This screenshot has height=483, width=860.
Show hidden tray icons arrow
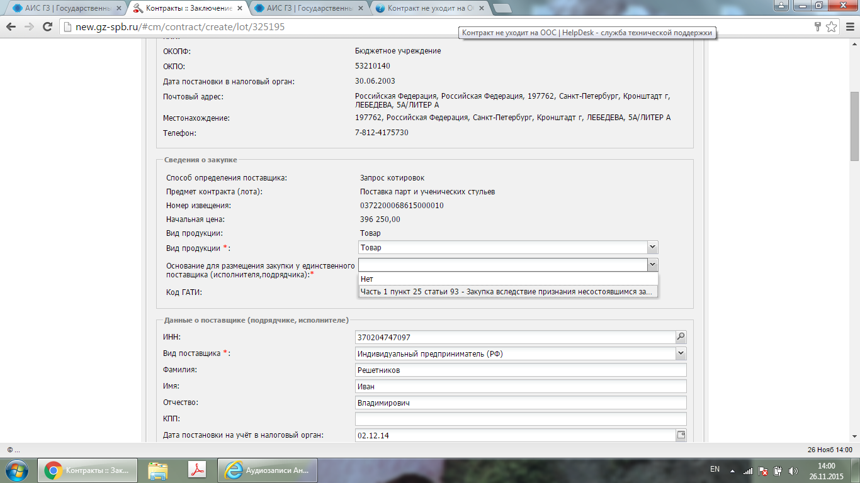coord(732,470)
